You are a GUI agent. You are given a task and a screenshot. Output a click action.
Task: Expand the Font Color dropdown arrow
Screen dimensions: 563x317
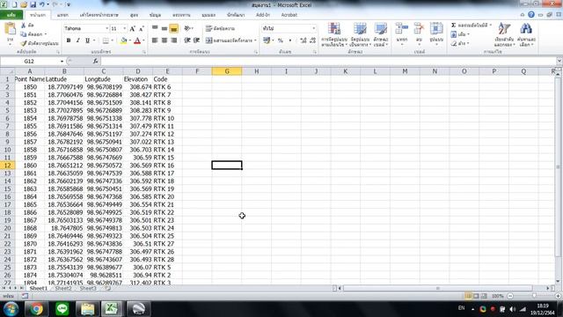coord(143,41)
